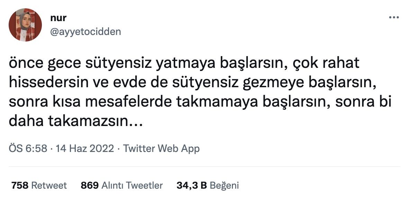
Task: Show the "Beğeni" likes list
Action: pos(225,186)
